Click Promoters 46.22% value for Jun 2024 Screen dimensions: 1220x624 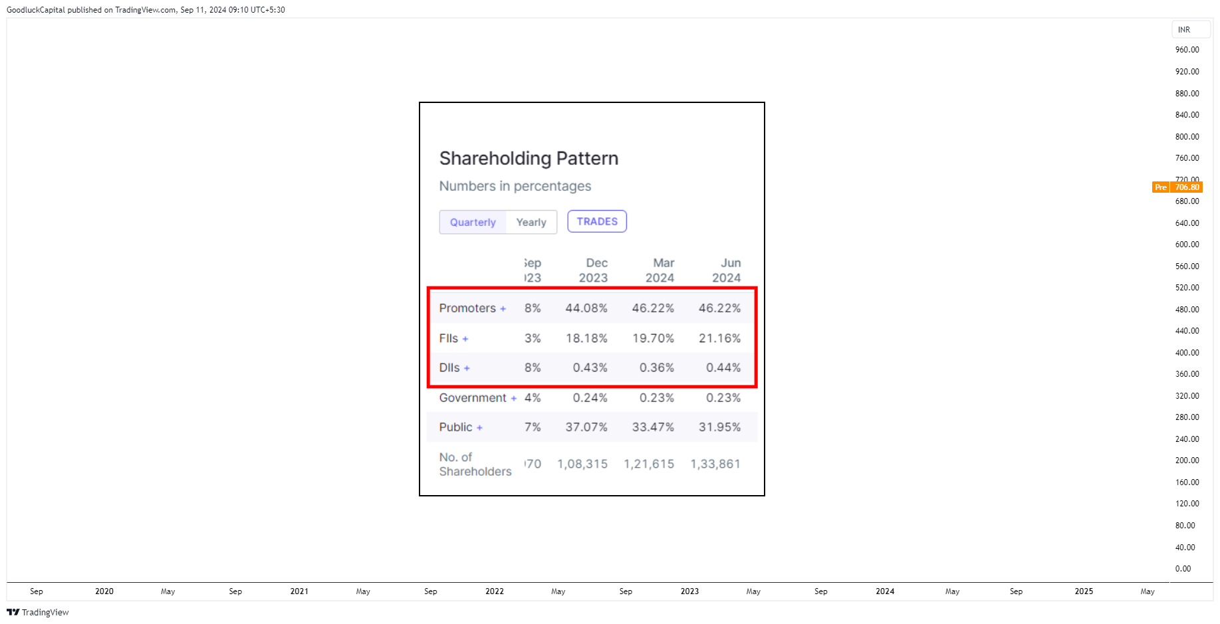pos(719,308)
